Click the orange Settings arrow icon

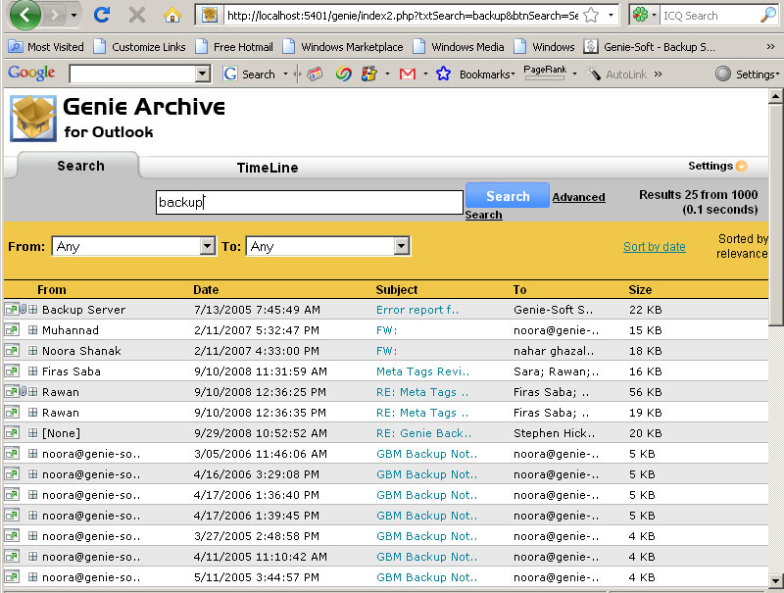pyautogui.click(x=742, y=166)
